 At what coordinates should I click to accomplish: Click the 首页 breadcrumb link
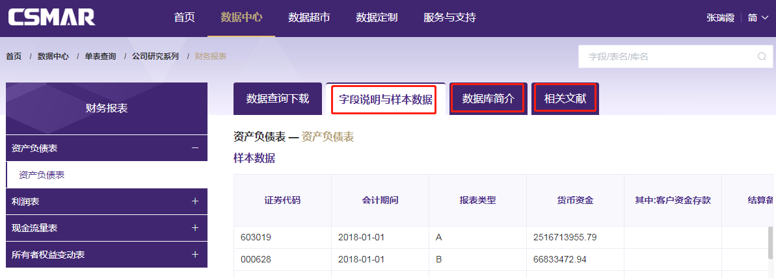(14, 57)
